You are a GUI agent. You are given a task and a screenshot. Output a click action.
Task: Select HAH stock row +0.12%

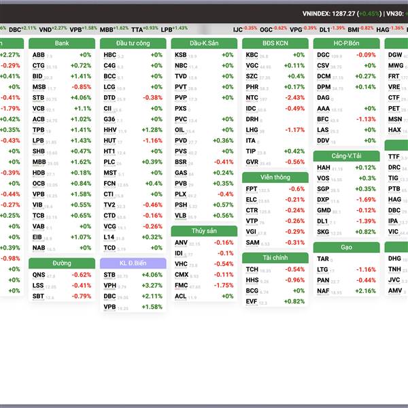pyautogui.click(x=346, y=167)
